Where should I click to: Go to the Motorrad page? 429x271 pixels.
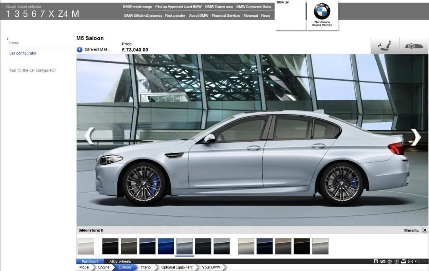251,15
